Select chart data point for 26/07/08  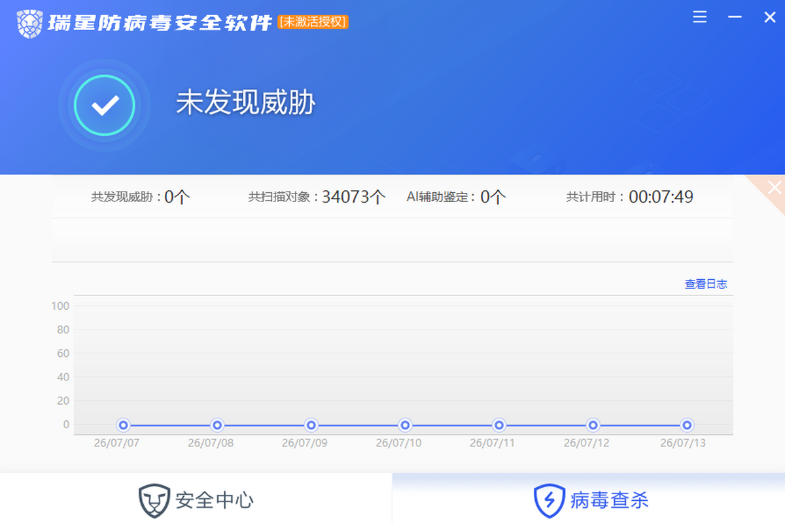pos(217,425)
